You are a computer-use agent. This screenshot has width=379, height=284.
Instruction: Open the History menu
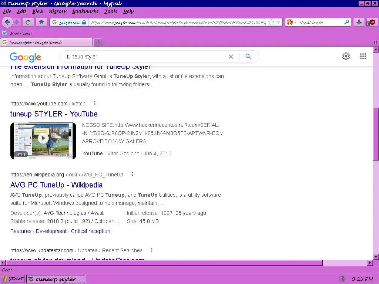tap(57, 11)
